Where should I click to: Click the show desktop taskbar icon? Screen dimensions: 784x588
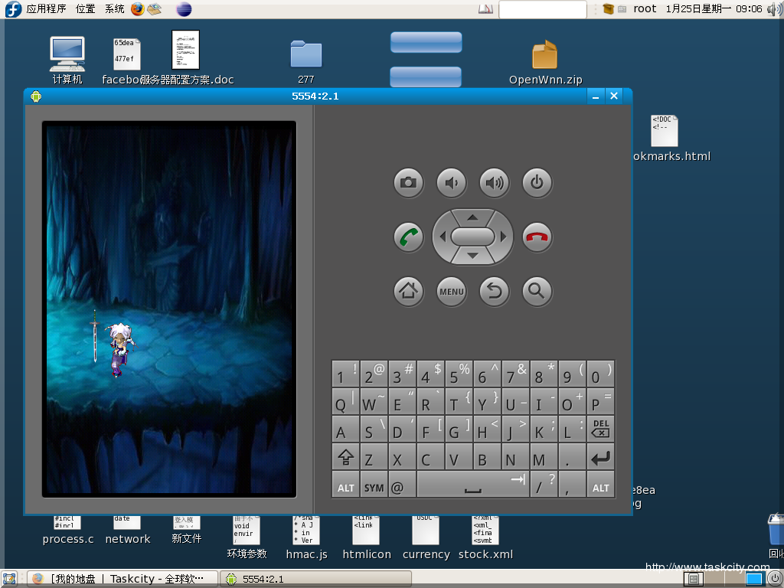pos(9,579)
